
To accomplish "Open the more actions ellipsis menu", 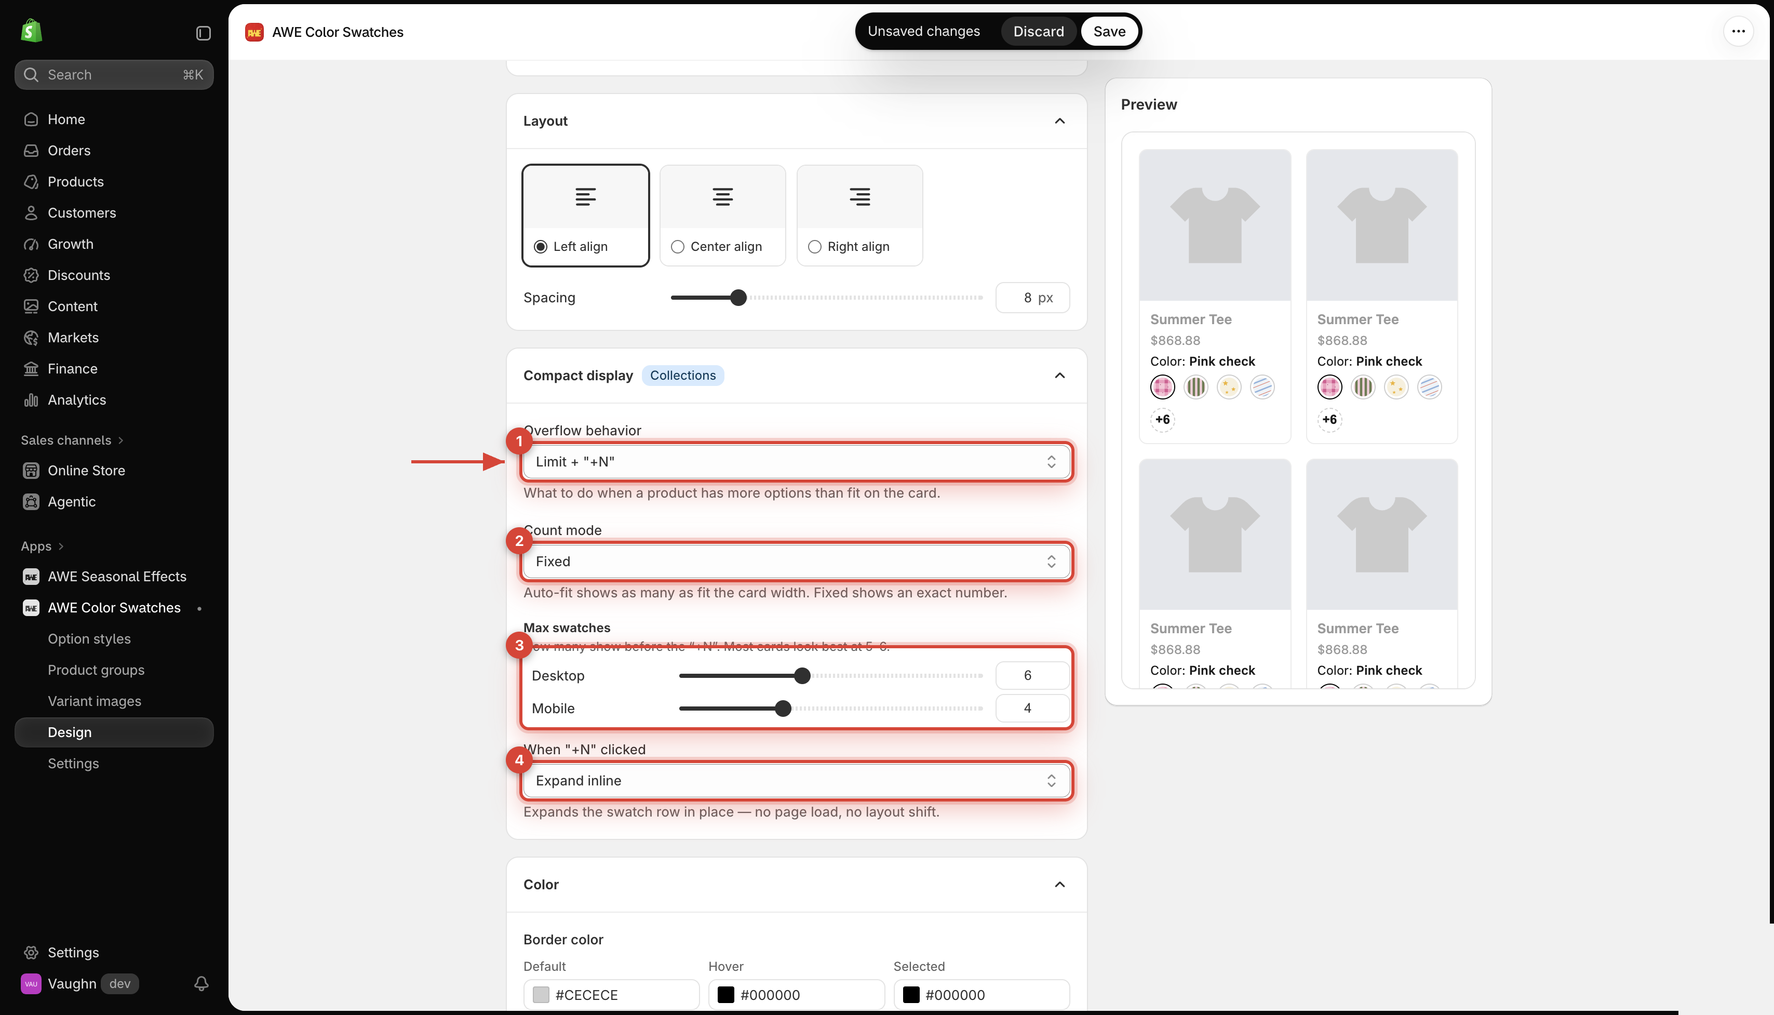I will pos(1739,31).
